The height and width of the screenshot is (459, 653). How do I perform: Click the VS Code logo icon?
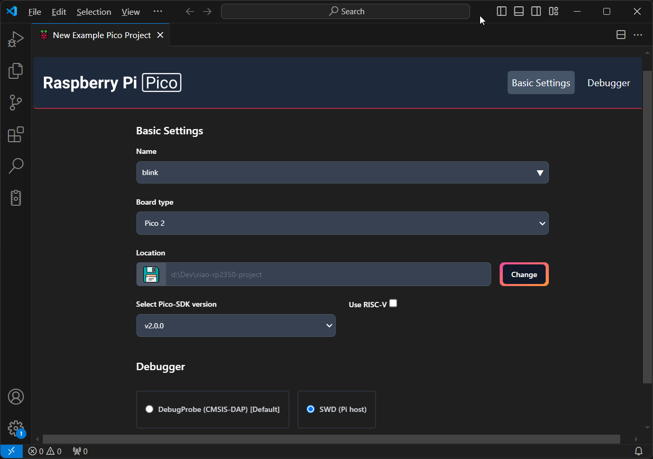pos(12,11)
